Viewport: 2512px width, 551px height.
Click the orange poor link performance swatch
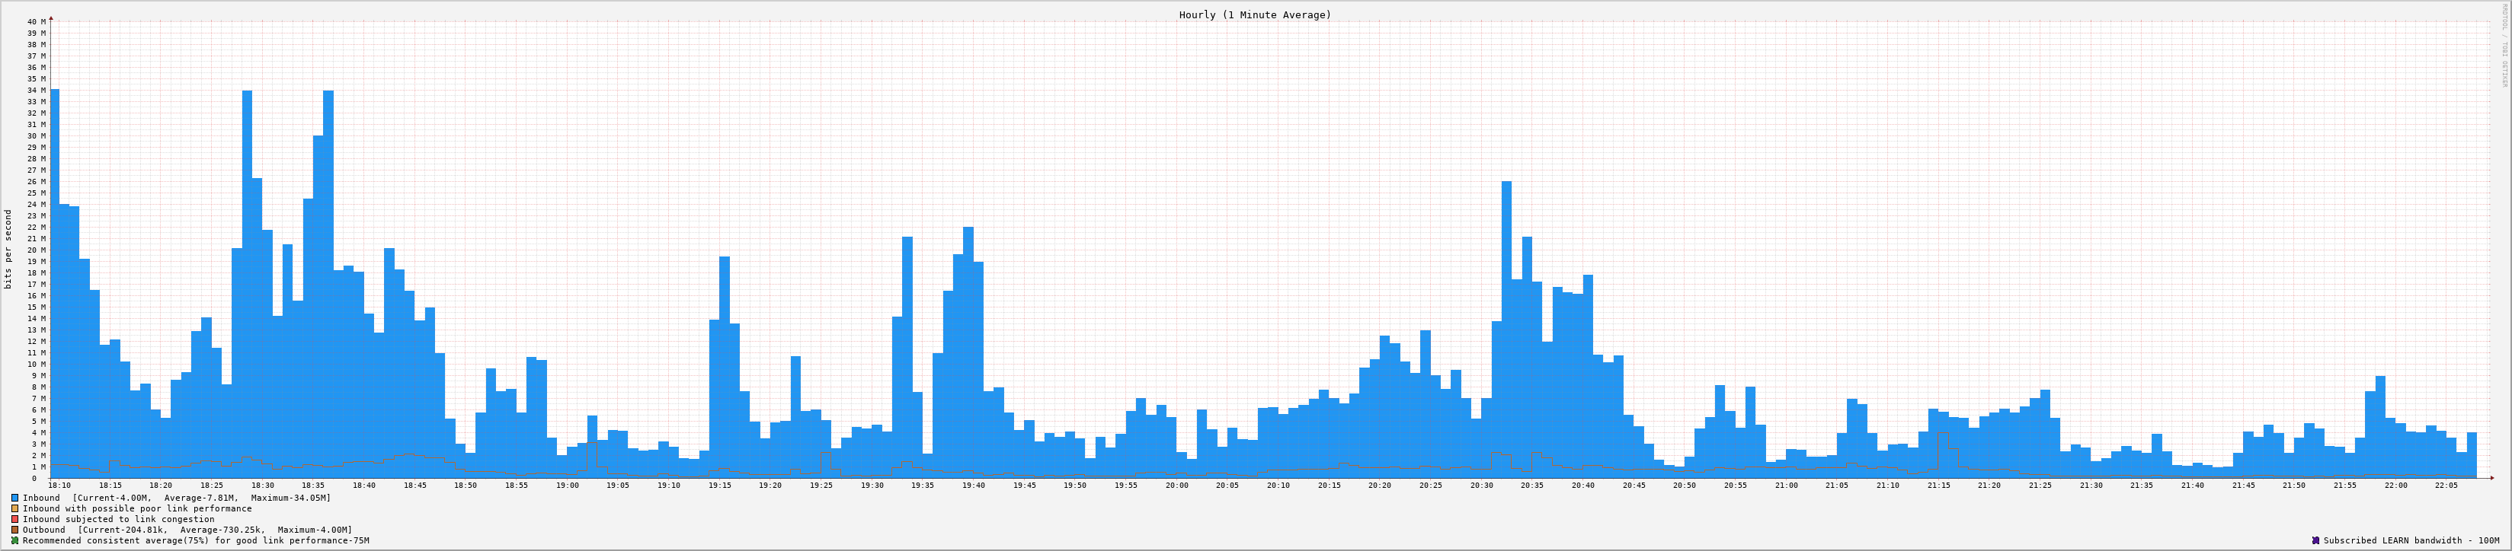click(x=14, y=508)
